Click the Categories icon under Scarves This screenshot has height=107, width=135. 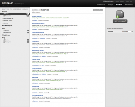[4, 16]
